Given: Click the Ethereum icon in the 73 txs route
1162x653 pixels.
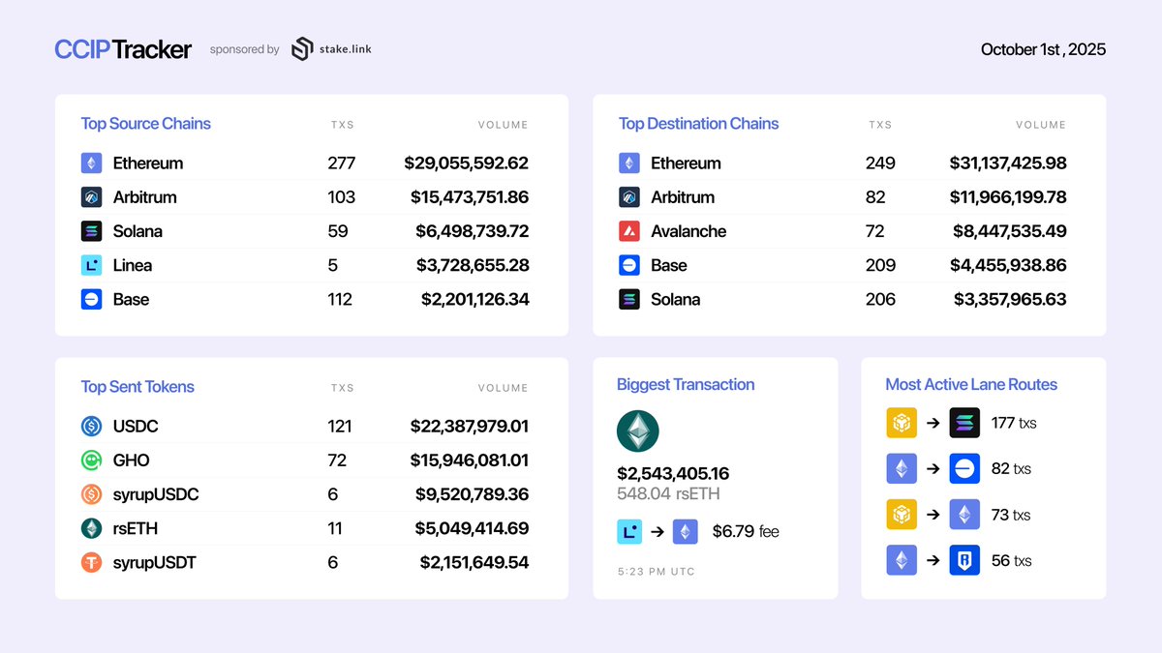Looking at the screenshot, I should click(964, 515).
